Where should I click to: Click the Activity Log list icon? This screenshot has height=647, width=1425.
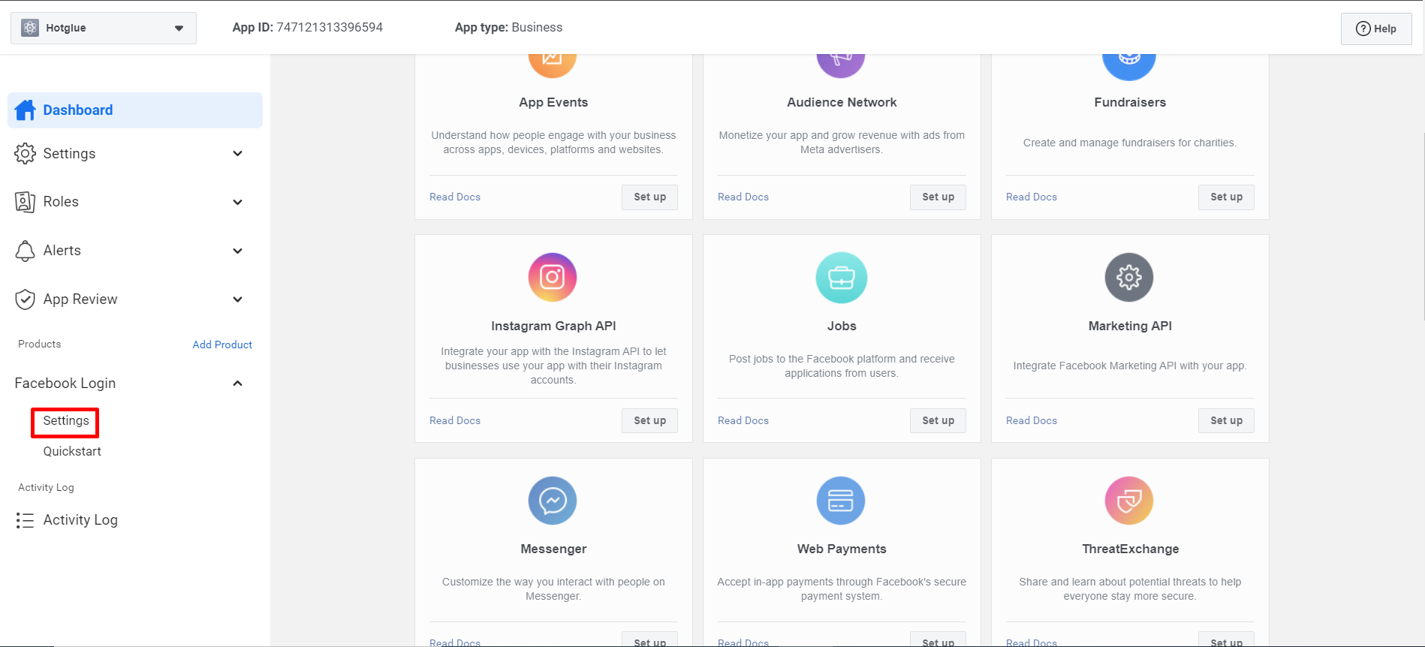coord(25,520)
